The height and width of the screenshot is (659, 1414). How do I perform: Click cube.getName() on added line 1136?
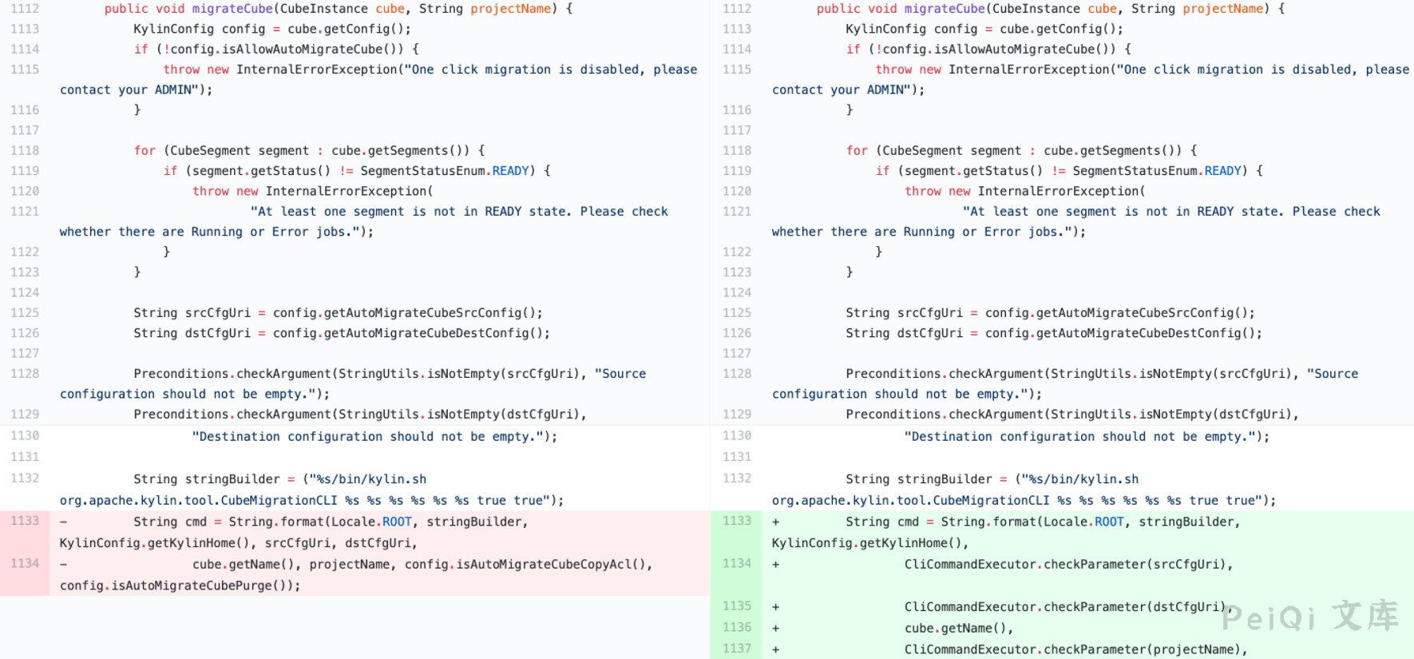coord(955,628)
